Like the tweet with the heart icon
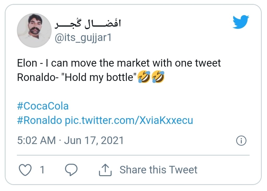This screenshot has width=267, height=191. [x=25, y=170]
